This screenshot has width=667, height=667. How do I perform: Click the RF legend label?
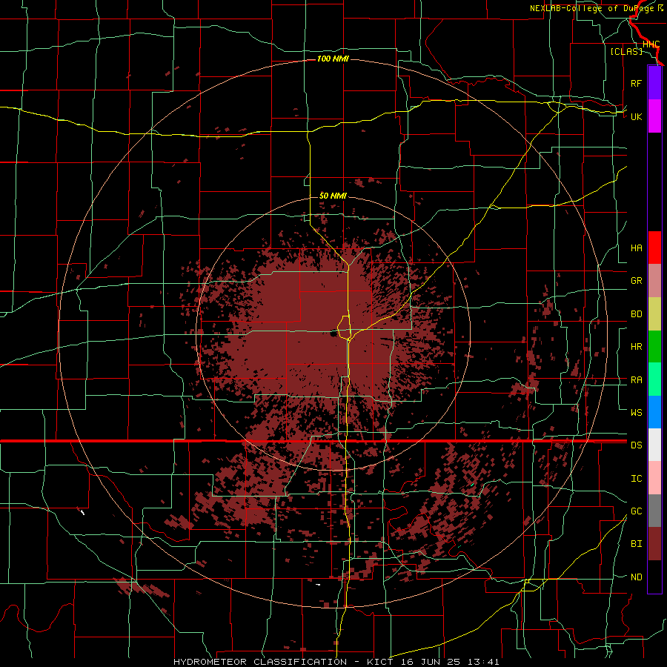pyautogui.click(x=636, y=83)
